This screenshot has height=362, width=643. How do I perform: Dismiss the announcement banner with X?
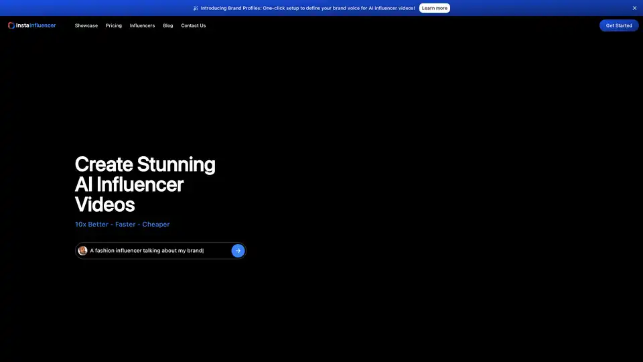634,8
